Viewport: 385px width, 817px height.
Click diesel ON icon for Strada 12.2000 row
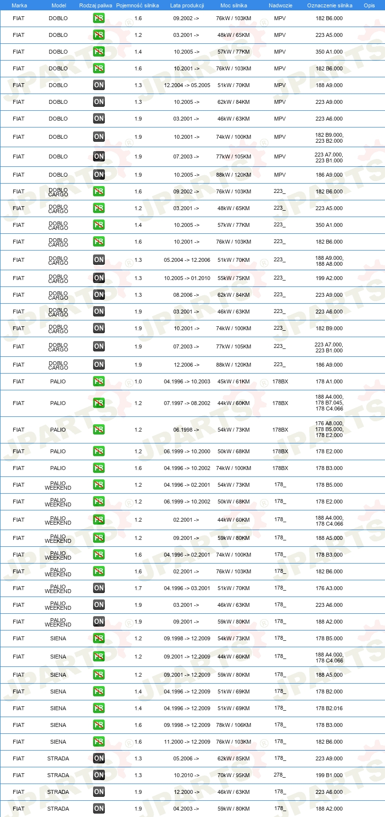click(x=99, y=792)
